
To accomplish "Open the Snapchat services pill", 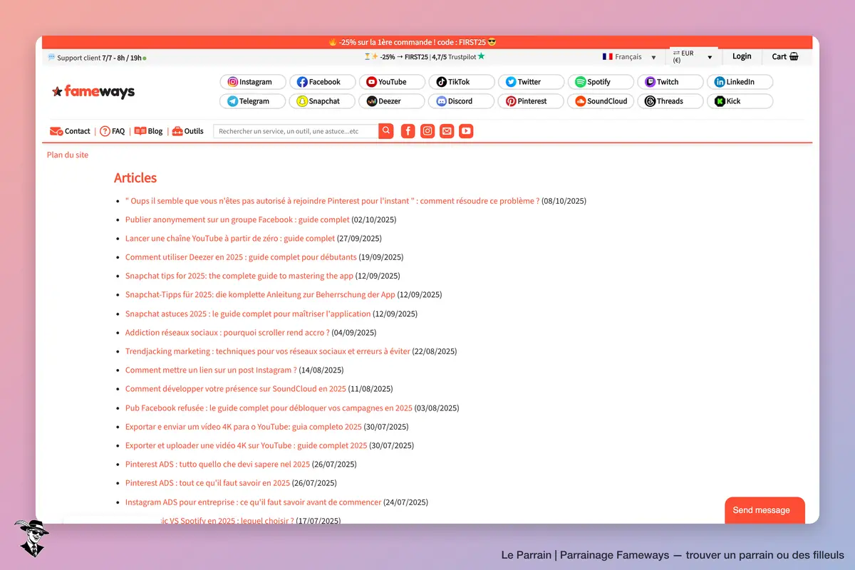I will pyautogui.click(x=322, y=101).
